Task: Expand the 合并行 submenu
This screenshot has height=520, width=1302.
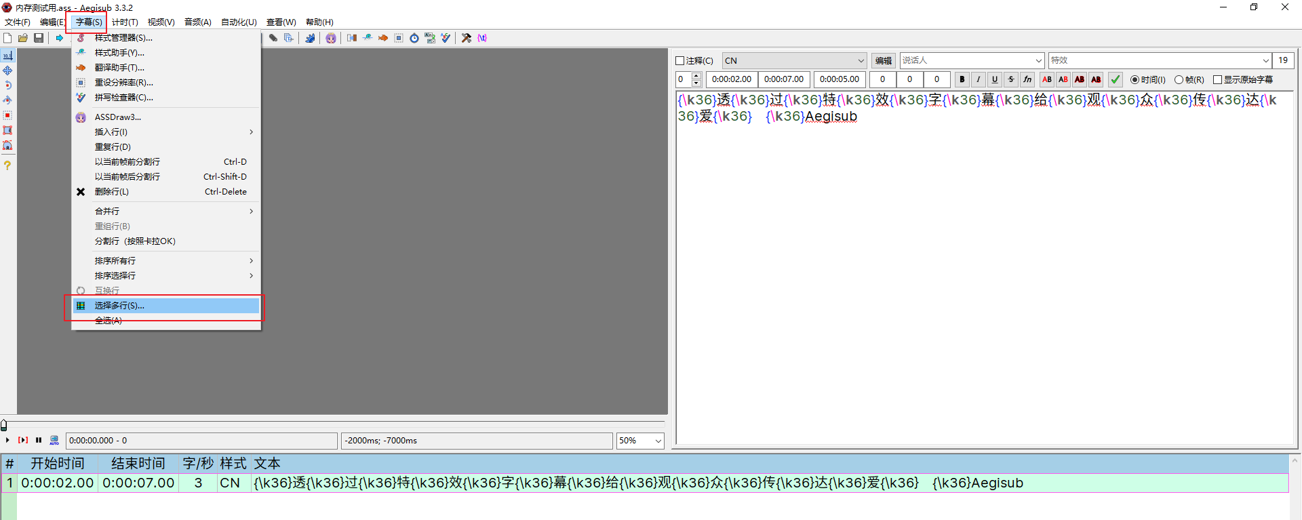Action: pos(165,212)
